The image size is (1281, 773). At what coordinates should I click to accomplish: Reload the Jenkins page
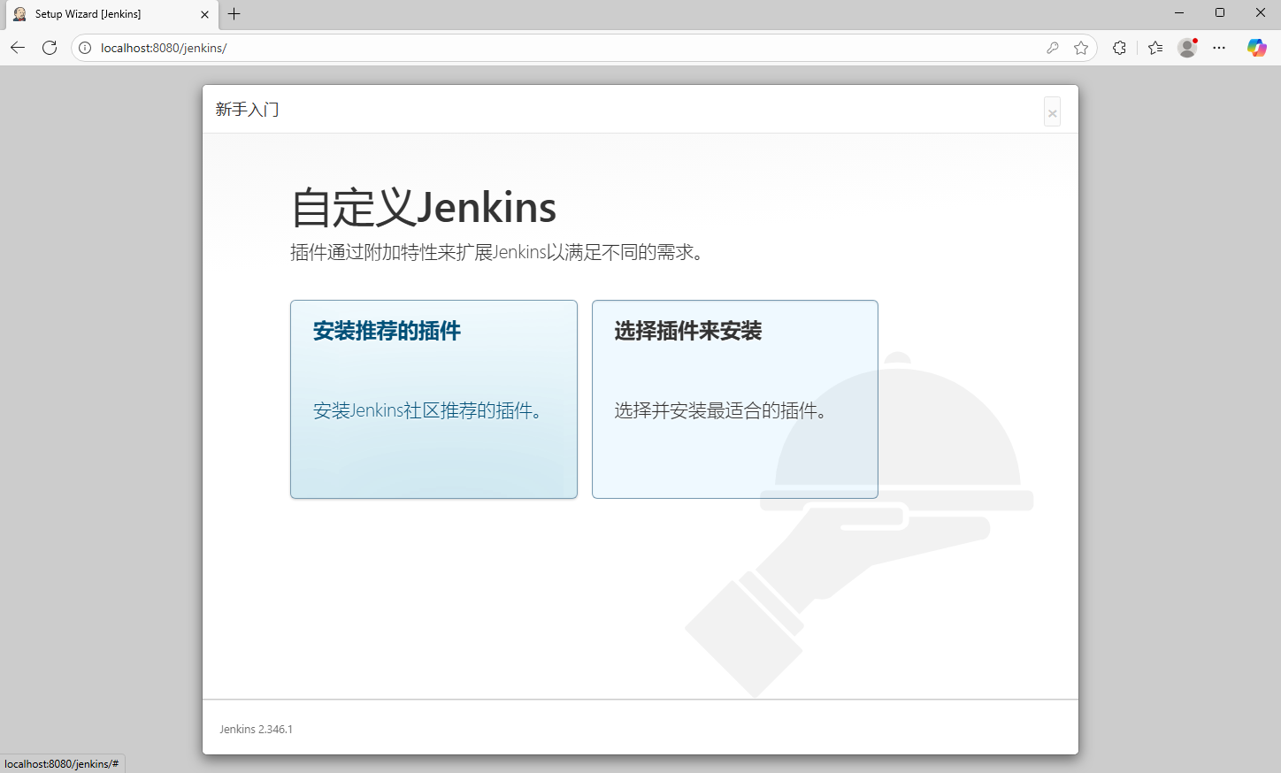50,48
